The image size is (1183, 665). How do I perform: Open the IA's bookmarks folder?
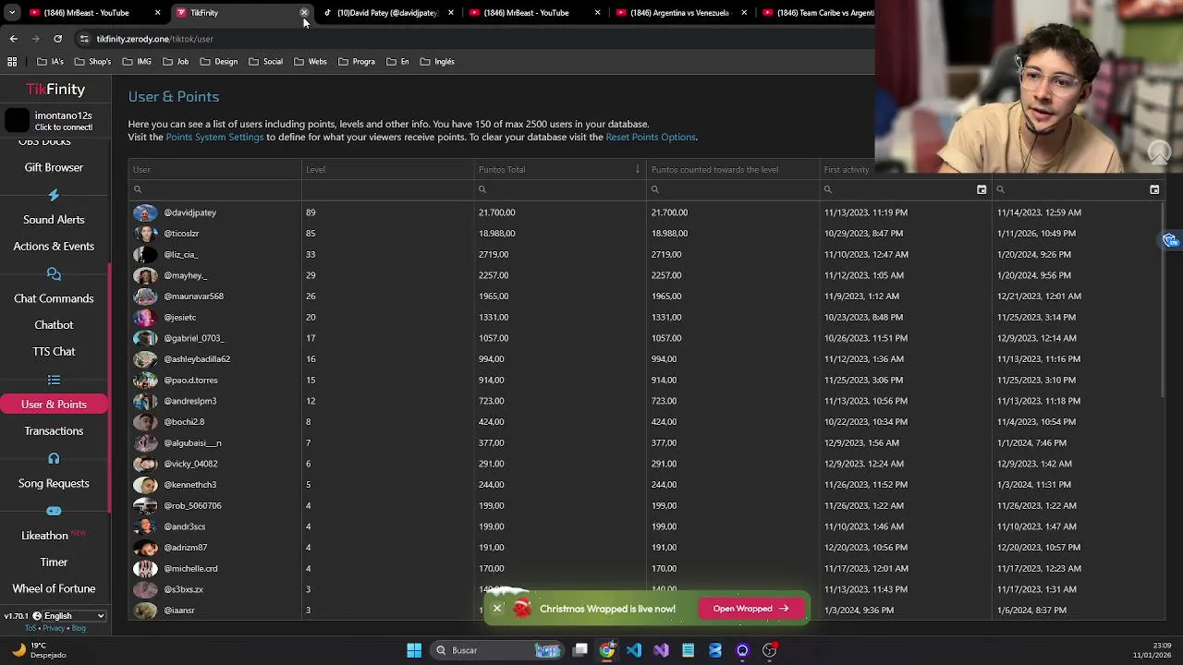click(x=50, y=62)
